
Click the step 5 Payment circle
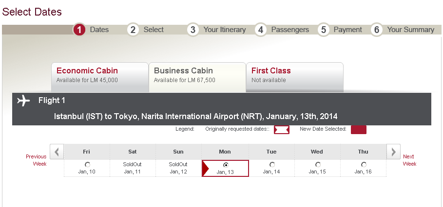pos(324,30)
